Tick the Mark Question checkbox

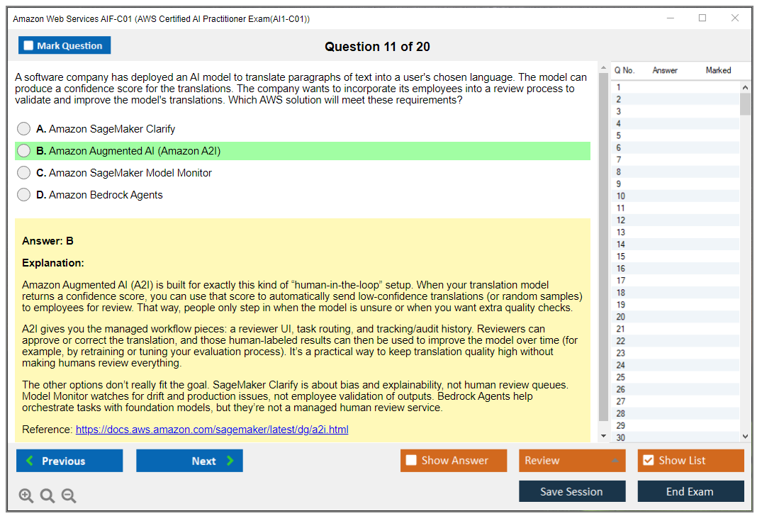point(29,46)
